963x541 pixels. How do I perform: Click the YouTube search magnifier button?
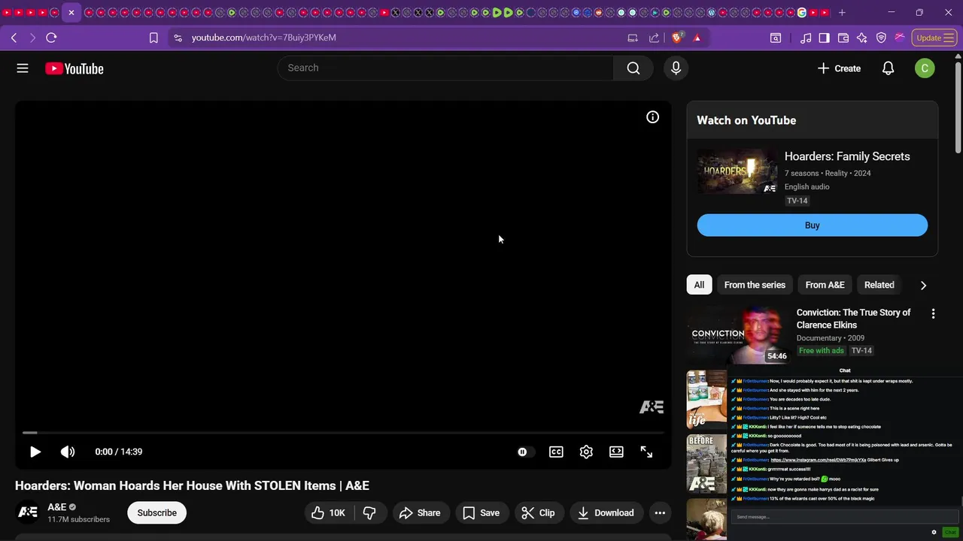tap(633, 68)
